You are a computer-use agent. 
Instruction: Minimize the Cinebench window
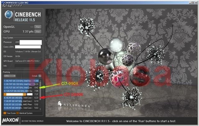click(190, 3)
